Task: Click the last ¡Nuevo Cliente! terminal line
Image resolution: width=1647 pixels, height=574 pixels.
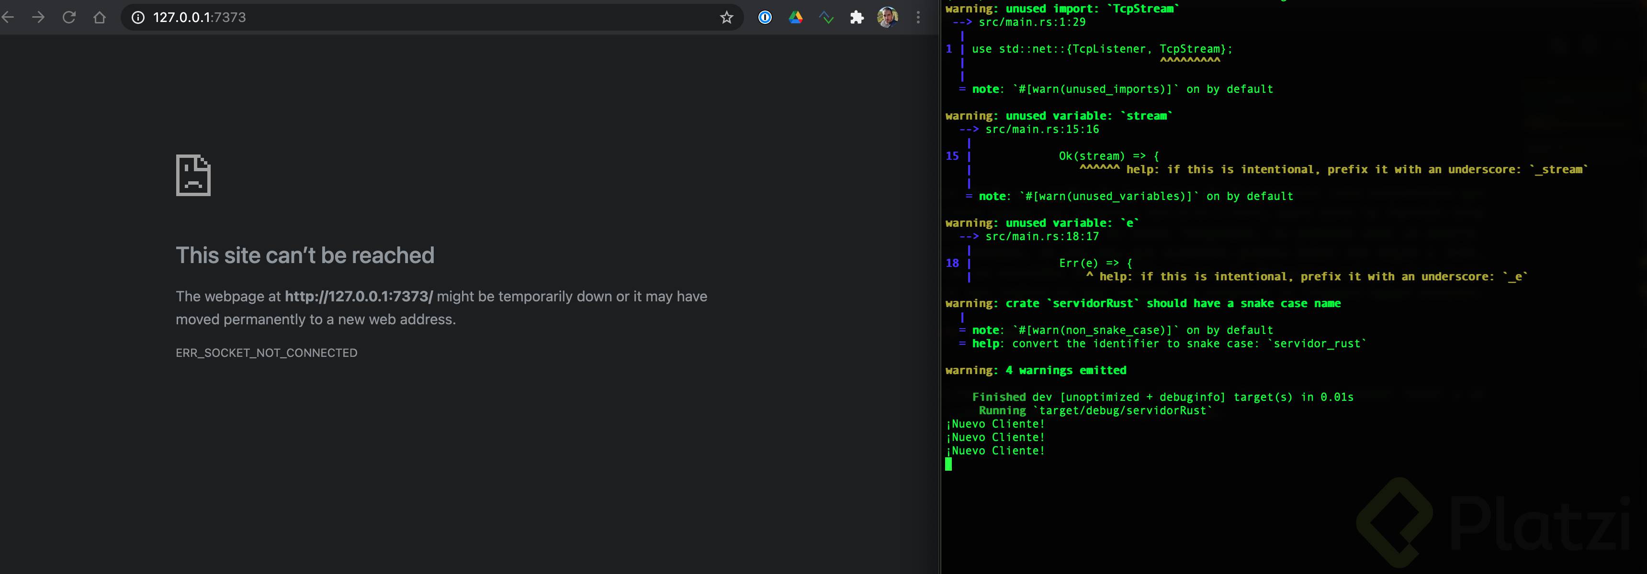Action: click(995, 450)
